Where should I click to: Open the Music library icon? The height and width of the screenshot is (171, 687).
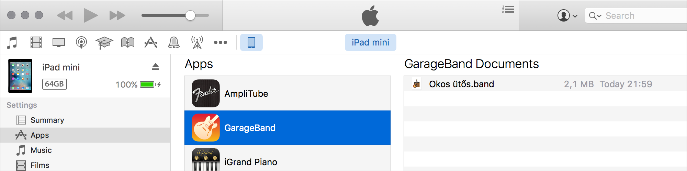[12, 43]
